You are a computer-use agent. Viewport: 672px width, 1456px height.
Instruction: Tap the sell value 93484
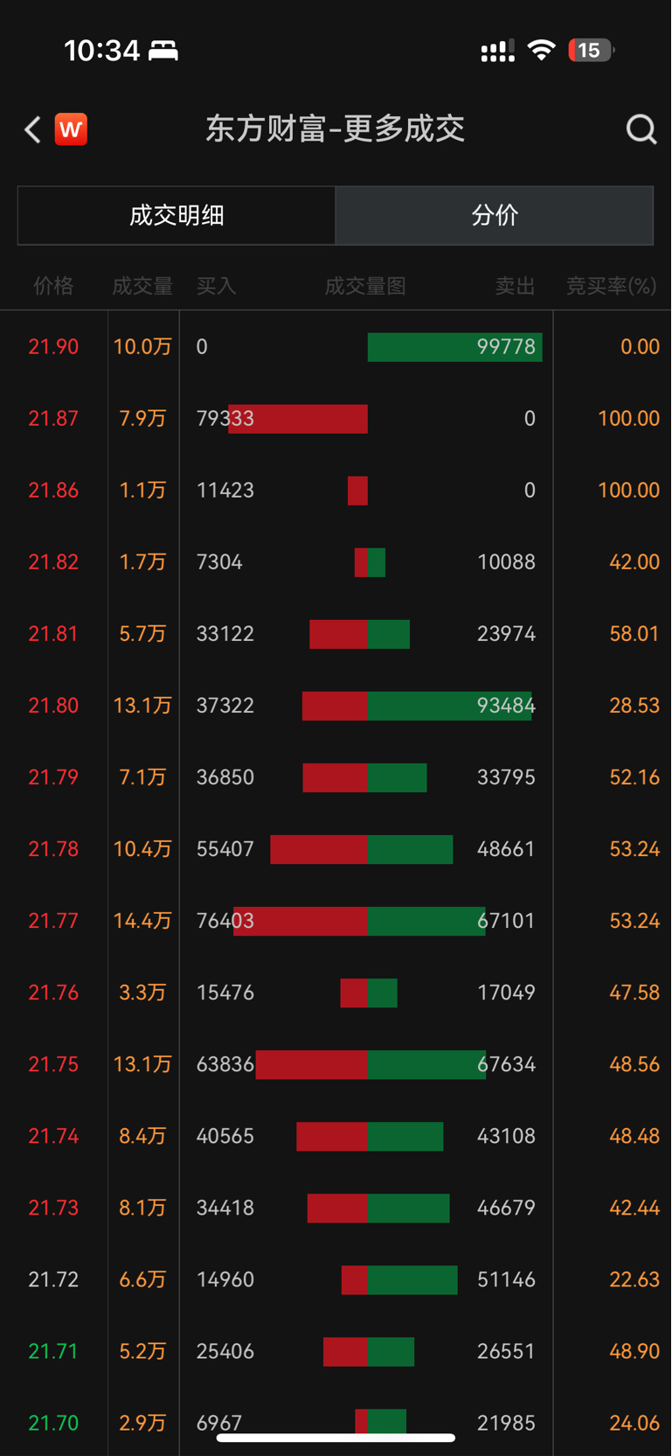tap(506, 706)
